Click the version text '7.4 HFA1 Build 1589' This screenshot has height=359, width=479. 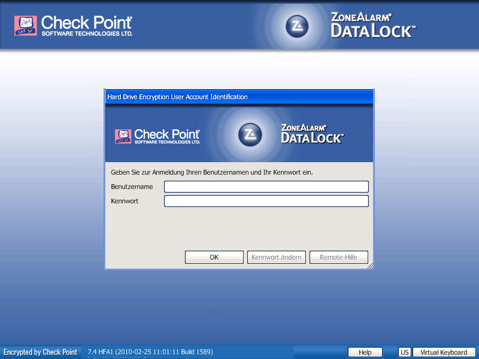(150, 352)
